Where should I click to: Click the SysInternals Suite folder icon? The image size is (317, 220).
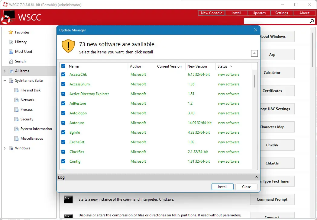(x=11, y=81)
